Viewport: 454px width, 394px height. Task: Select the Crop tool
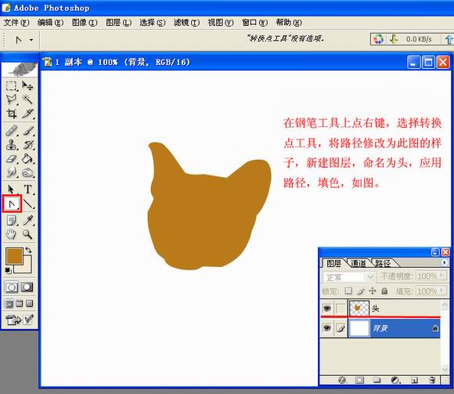point(11,114)
